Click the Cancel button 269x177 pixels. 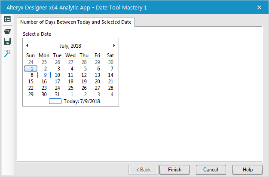click(x=211, y=170)
